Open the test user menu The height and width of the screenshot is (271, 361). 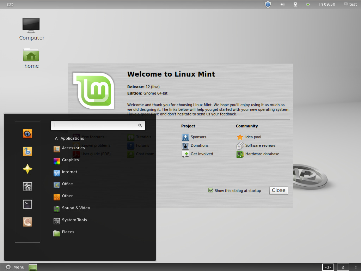coord(350,4)
